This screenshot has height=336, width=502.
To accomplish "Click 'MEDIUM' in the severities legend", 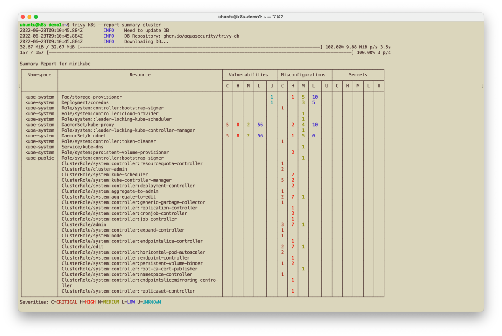I will click(x=111, y=302).
